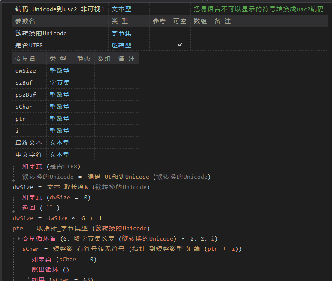
Task: Select variable name ptr in variable table
Action: [x=20, y=119]
